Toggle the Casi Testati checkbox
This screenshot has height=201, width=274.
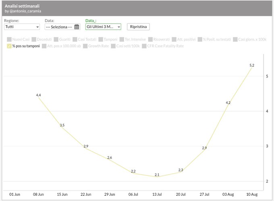coord(75,39)
